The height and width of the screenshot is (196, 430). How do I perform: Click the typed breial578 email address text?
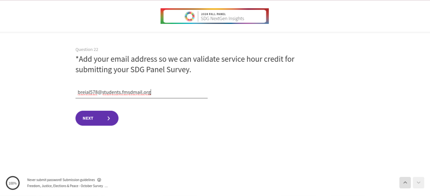click(114, 92)
